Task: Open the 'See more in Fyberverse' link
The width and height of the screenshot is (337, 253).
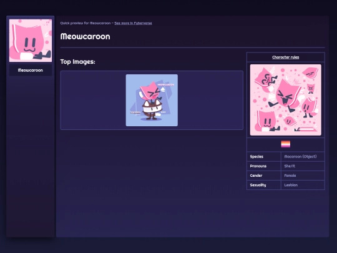Action: pyautogui.click(x=133, y=23)
